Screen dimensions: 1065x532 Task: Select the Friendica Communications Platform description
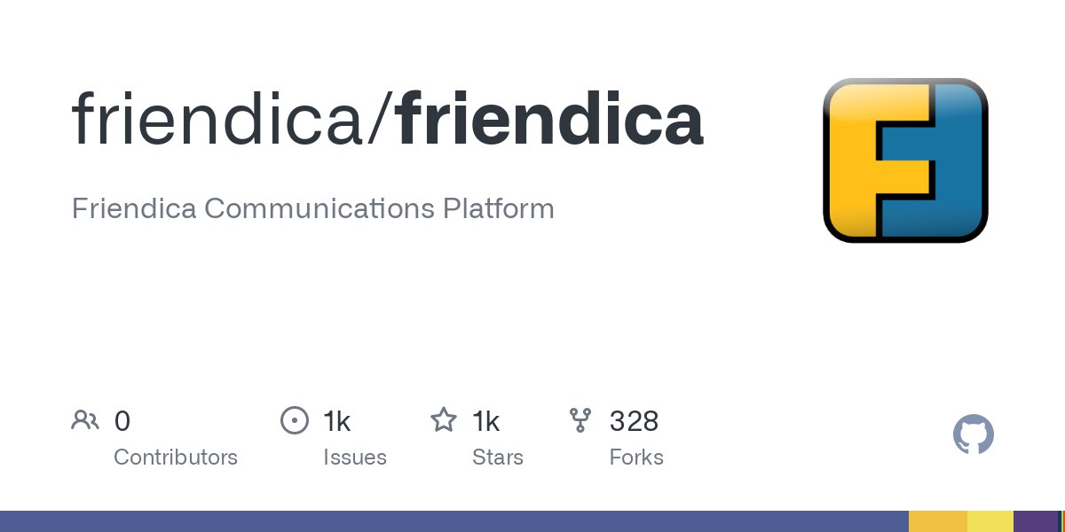pos(312,209)
